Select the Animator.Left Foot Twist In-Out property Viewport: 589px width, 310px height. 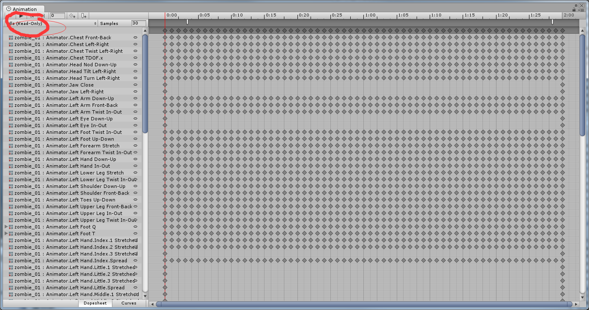point(68,132)
